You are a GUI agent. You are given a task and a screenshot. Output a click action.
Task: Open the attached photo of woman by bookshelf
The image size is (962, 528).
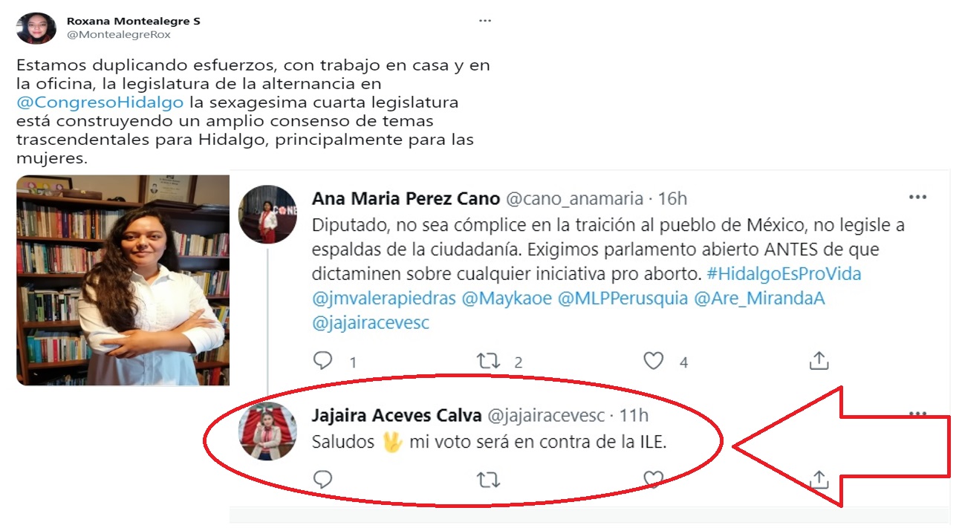(x=123, y=280)
